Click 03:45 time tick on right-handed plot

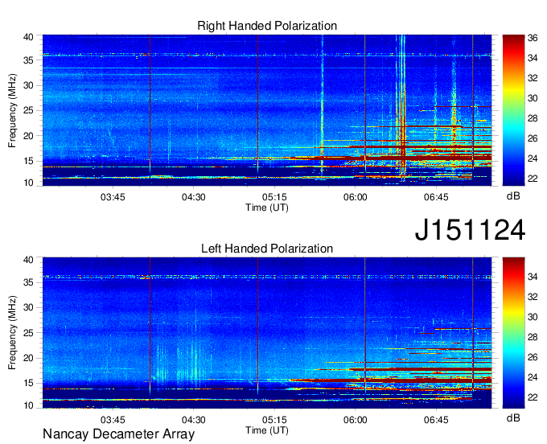[113, 197]
